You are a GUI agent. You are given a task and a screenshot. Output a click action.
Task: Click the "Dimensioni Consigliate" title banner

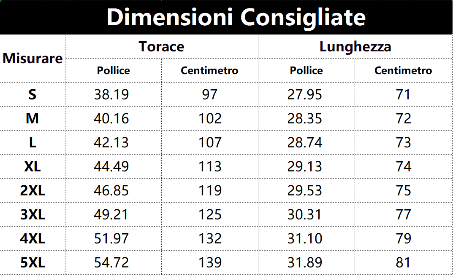(236, 18)
